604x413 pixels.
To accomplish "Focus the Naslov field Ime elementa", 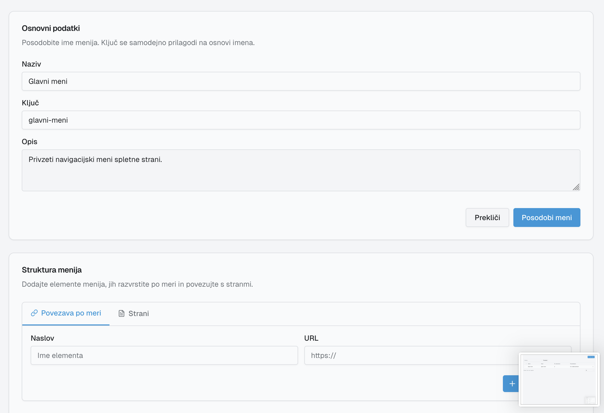I will tap(164, 355).
